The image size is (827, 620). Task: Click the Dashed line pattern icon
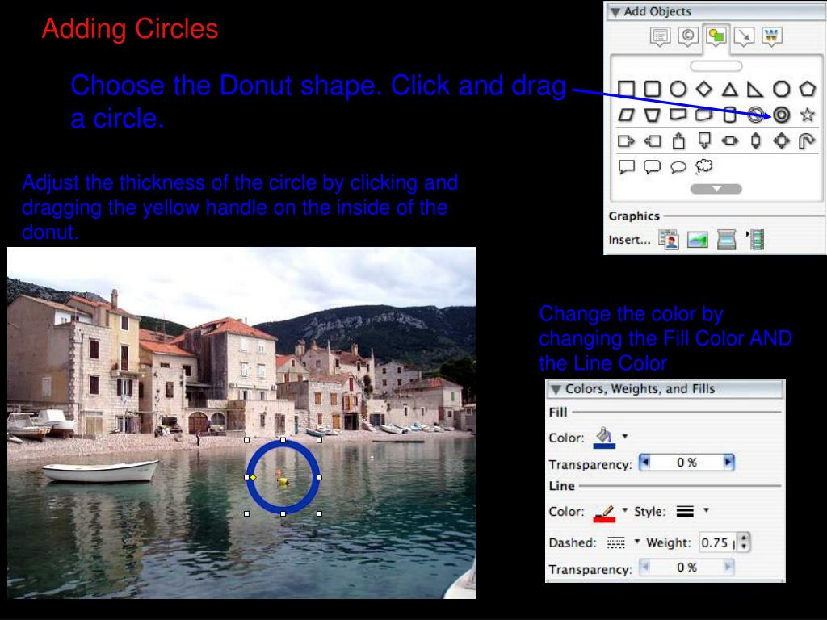click(615, 542)
